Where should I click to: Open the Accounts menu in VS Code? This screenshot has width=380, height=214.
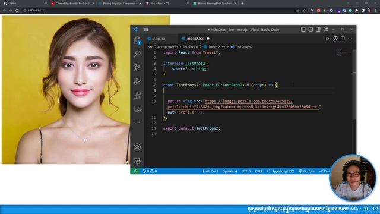137,147
